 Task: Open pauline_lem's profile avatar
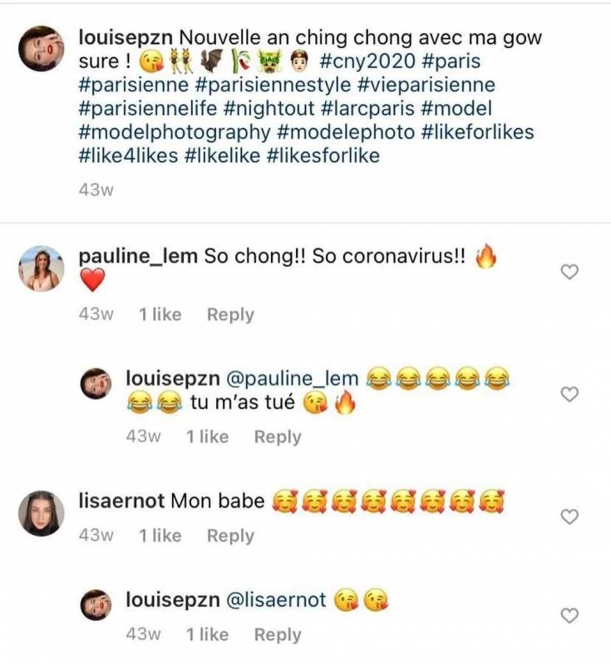pyautogui.click(x=40, y=268)
